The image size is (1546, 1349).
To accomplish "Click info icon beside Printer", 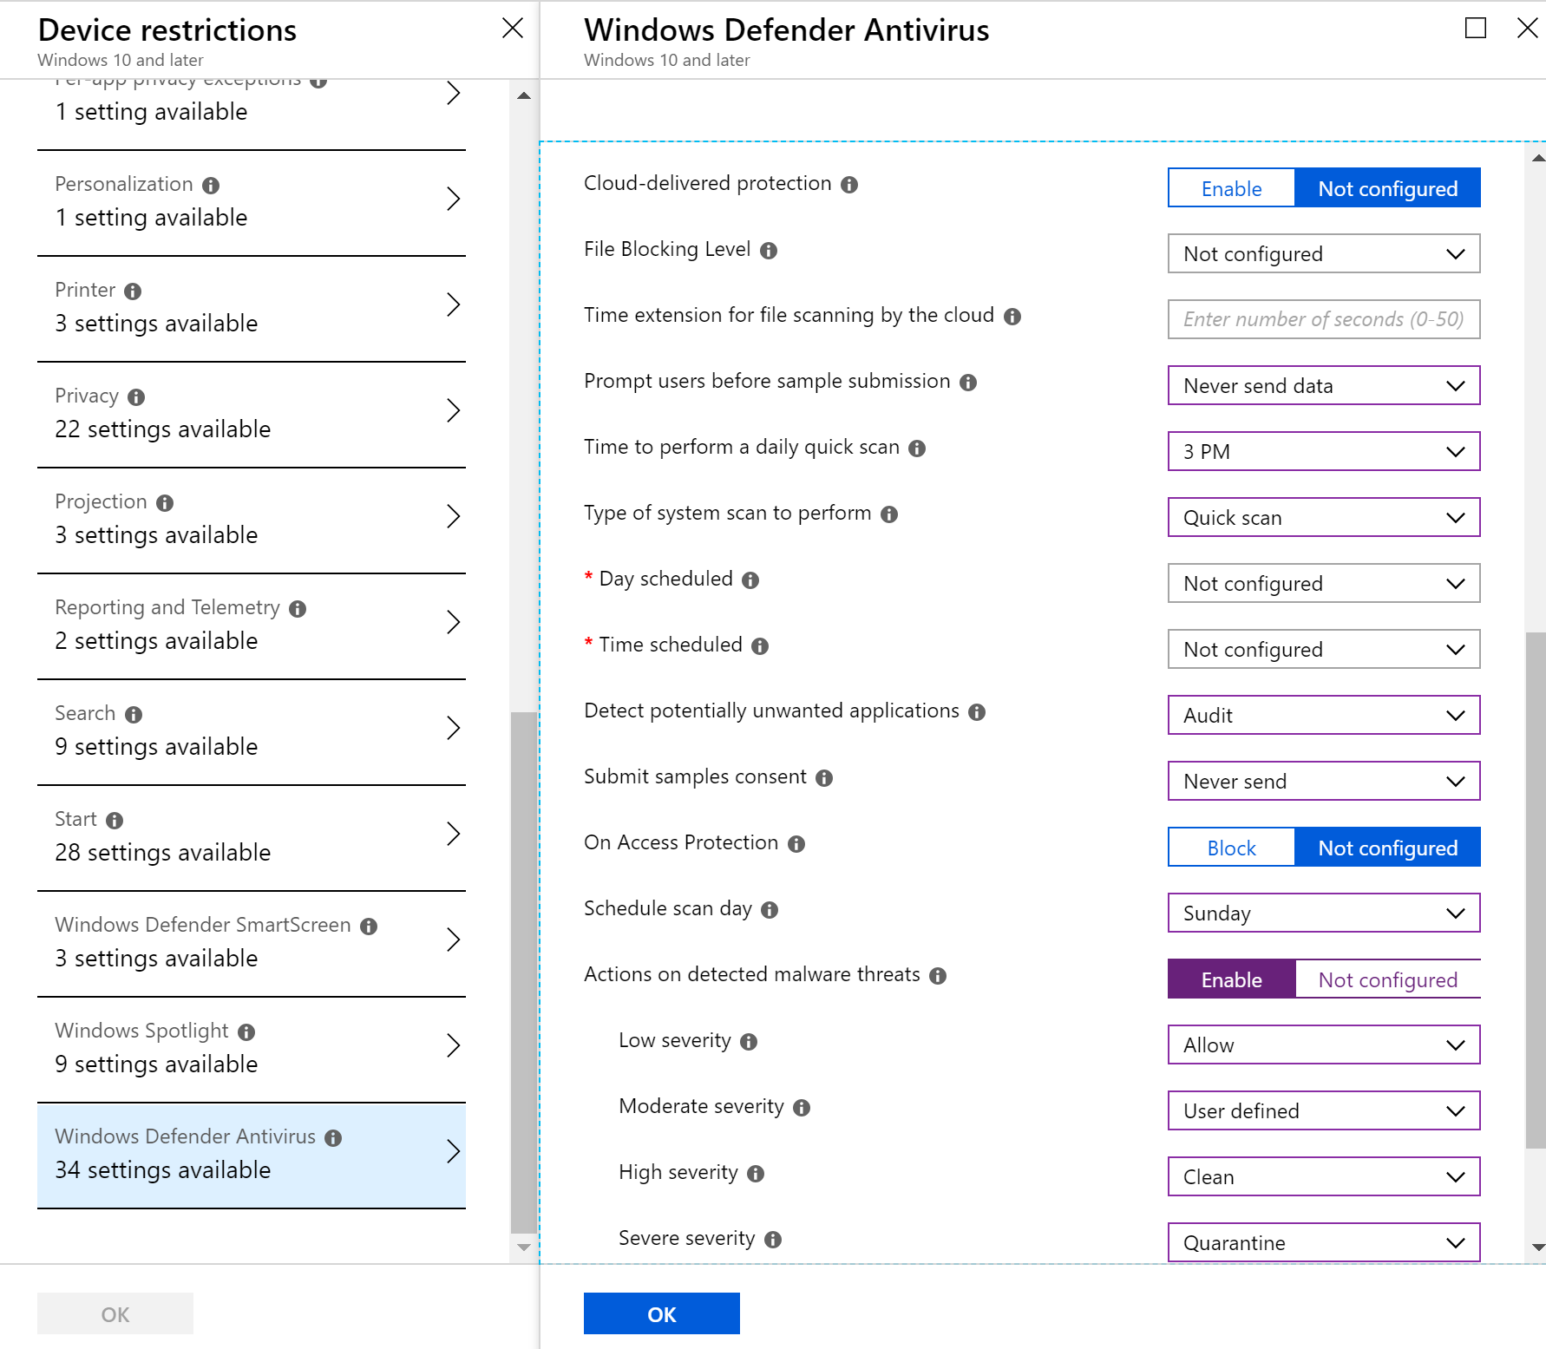I will 133,291.
